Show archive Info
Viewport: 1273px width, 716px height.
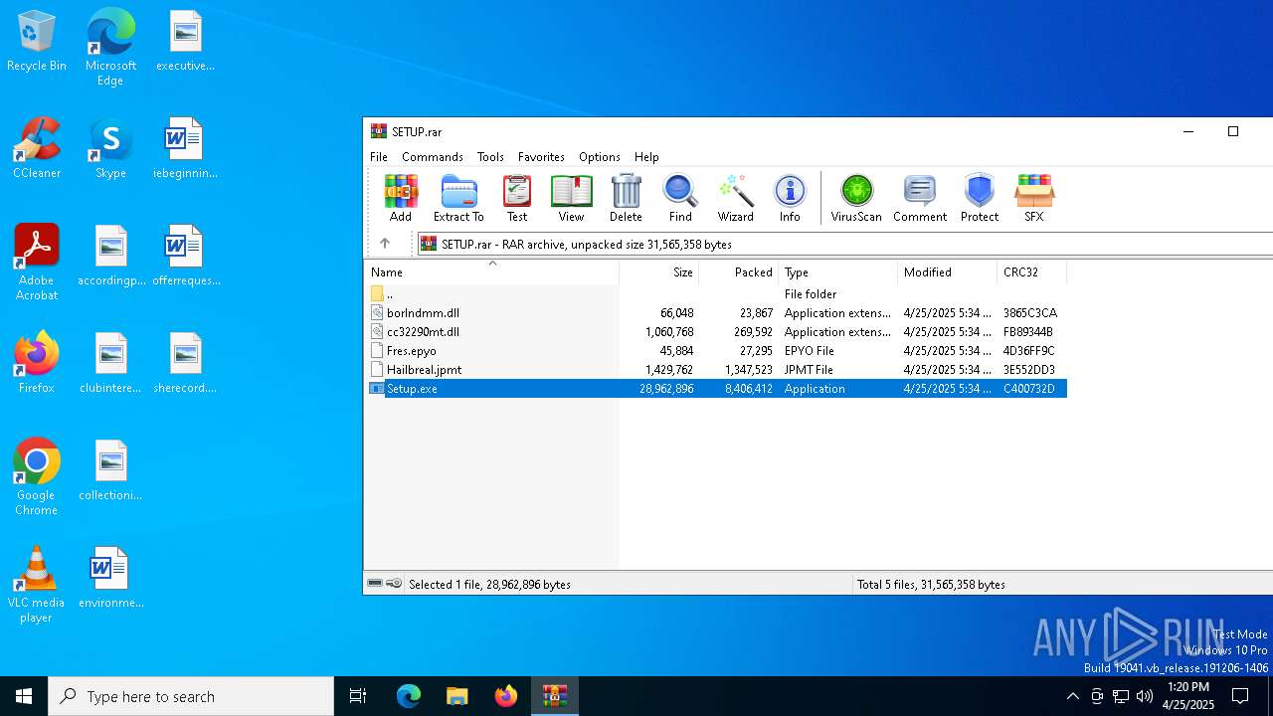click(790, 198)
